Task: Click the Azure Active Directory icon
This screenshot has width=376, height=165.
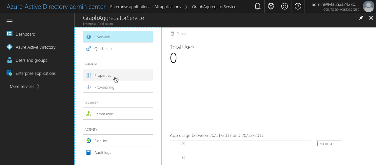Action: click(x=10, y=47)
